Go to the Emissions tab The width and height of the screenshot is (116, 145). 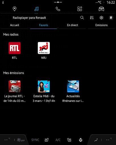click(x=101, y=25)
